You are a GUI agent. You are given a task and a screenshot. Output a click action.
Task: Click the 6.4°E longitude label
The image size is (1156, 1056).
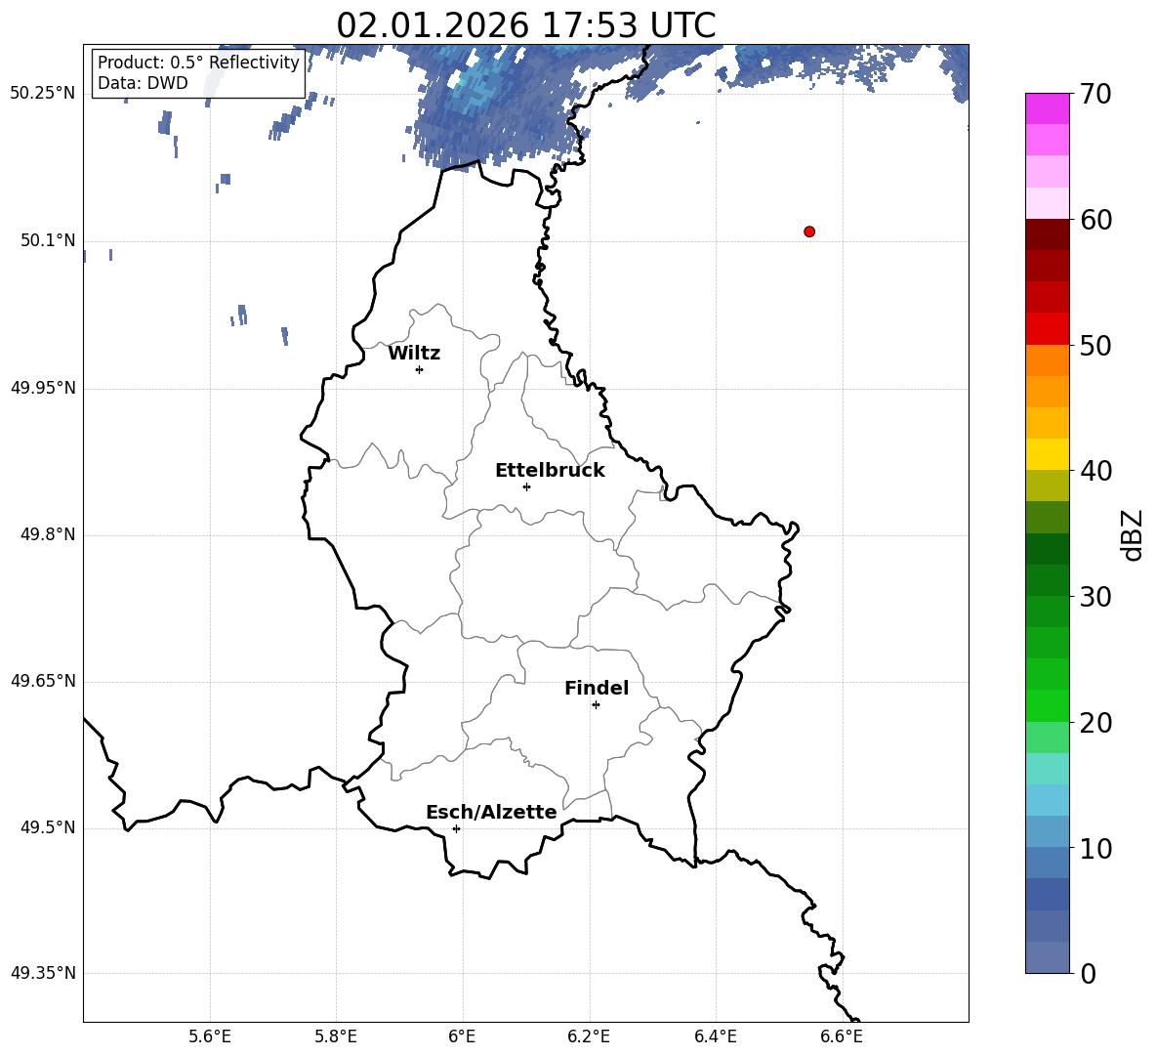716,1036
